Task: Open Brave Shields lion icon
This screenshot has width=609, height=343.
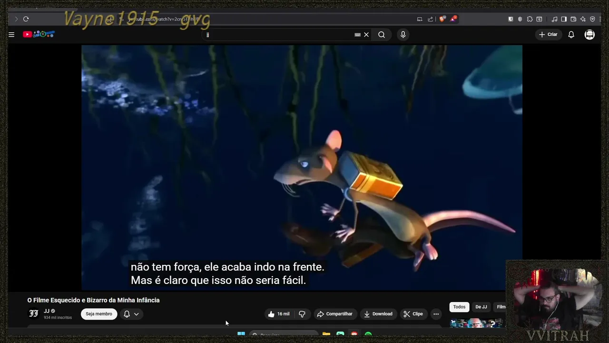Action: click(442, 19)
